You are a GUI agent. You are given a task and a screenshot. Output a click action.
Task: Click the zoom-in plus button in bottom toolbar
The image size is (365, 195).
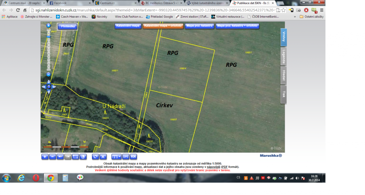coord(45,157)
